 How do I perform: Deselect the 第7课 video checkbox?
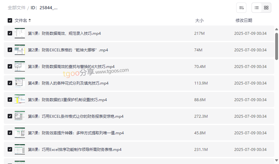10,133
